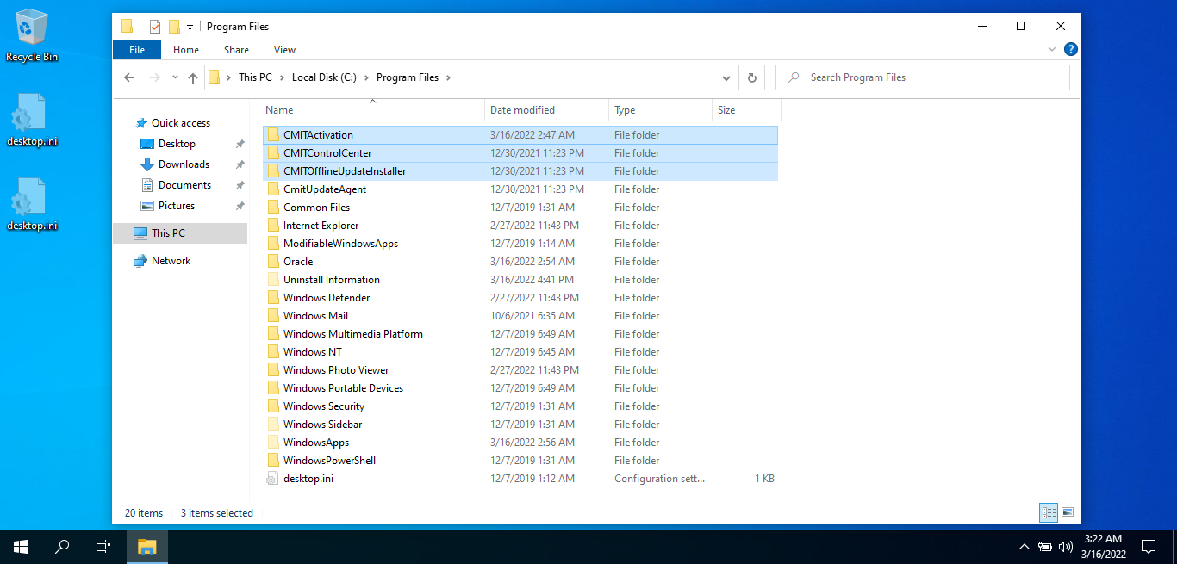Viewport: 1177px width, 564px height.
Task: Click the New folder quick access toolbar icon
Action: point(174,27)
